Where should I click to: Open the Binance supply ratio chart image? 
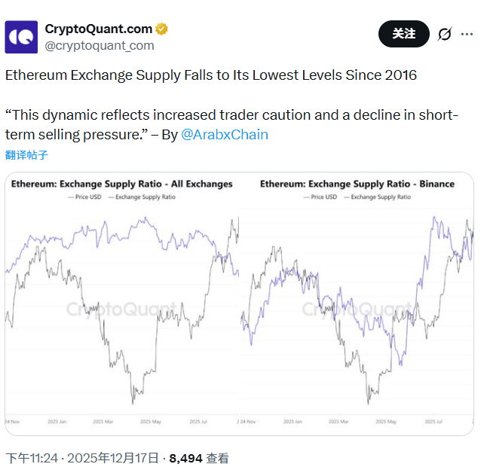point(357,301)
